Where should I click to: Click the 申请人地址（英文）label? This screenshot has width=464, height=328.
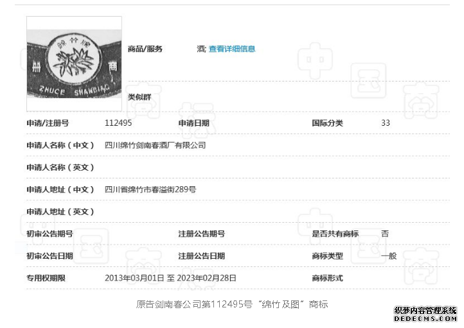point(60,212)
